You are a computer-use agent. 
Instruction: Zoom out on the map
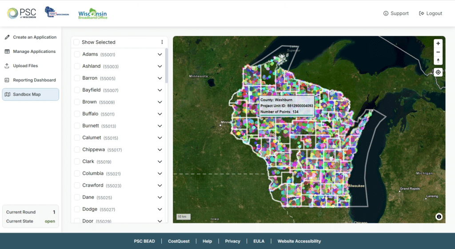pyautogui.click(x=438, y=52)
